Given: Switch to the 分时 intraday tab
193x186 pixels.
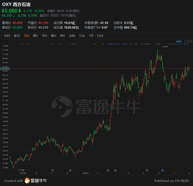Looking at the screenshot, I should point(7,36).
